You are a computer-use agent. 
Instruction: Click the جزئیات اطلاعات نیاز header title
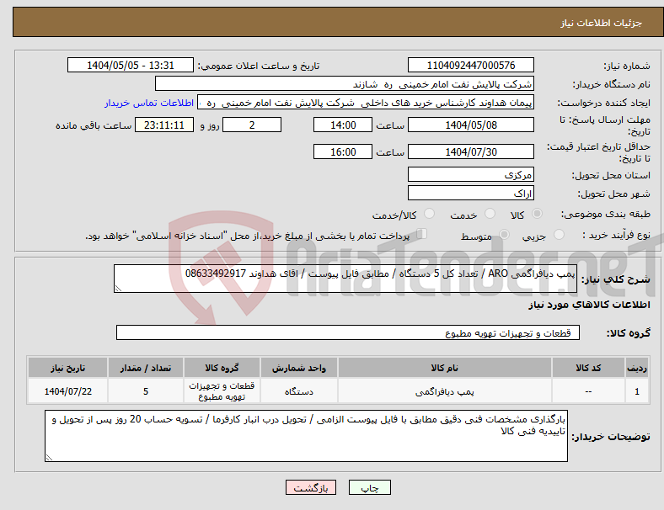tap(601, 23)
